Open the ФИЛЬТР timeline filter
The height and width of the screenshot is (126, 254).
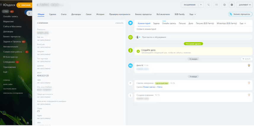247,59
